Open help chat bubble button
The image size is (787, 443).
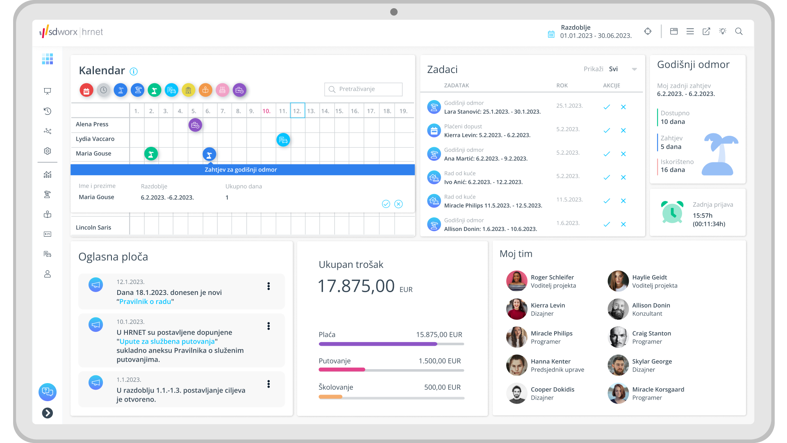(48, 392)
